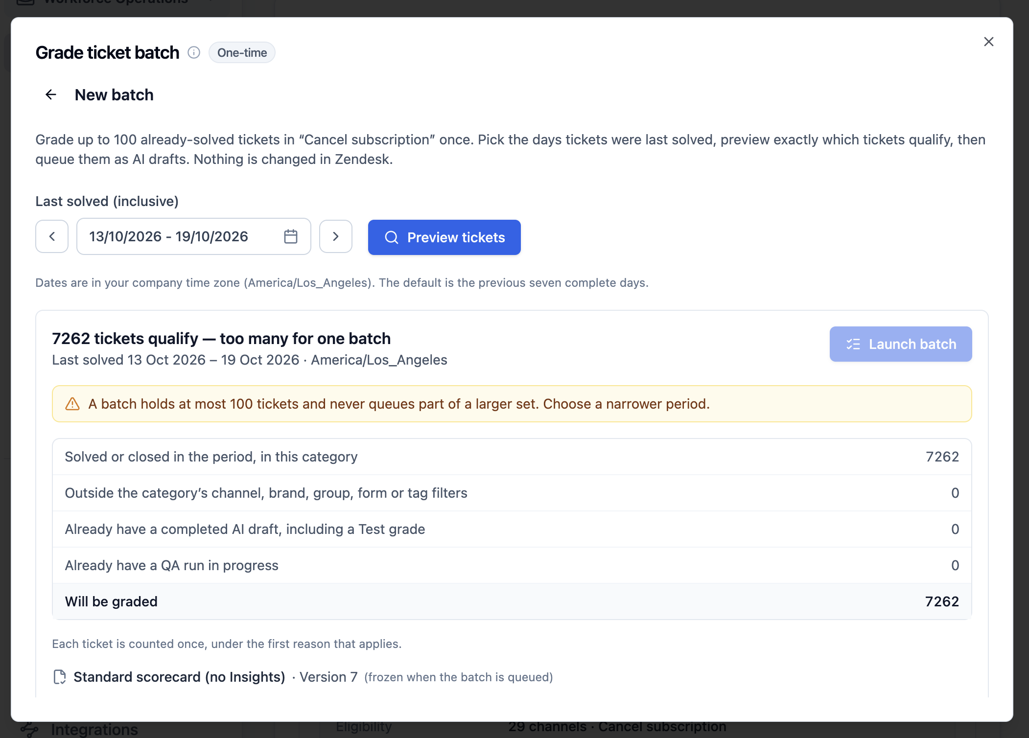Click the 'Last solved 13 Oct 2026' subtitle
Viewport: 1029px width, 738px height.
(x=250, y=360)
